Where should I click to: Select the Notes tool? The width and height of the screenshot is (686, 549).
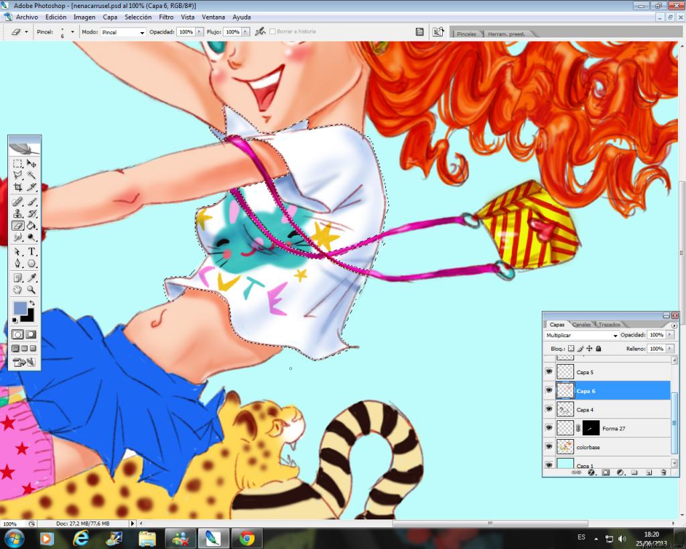(x=17, y=278)
